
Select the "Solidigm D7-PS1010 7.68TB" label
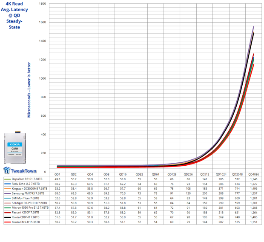coord(29,203)
